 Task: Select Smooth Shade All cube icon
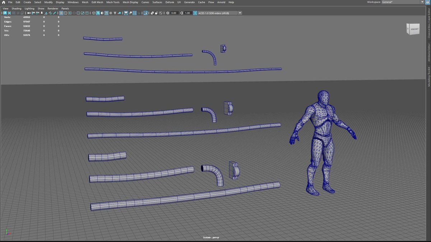pyautogui.click(x=98, y=13)
